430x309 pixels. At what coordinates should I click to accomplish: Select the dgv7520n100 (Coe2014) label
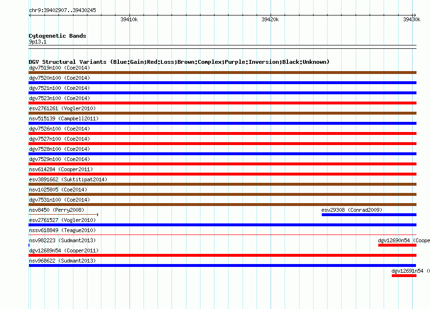59,78
